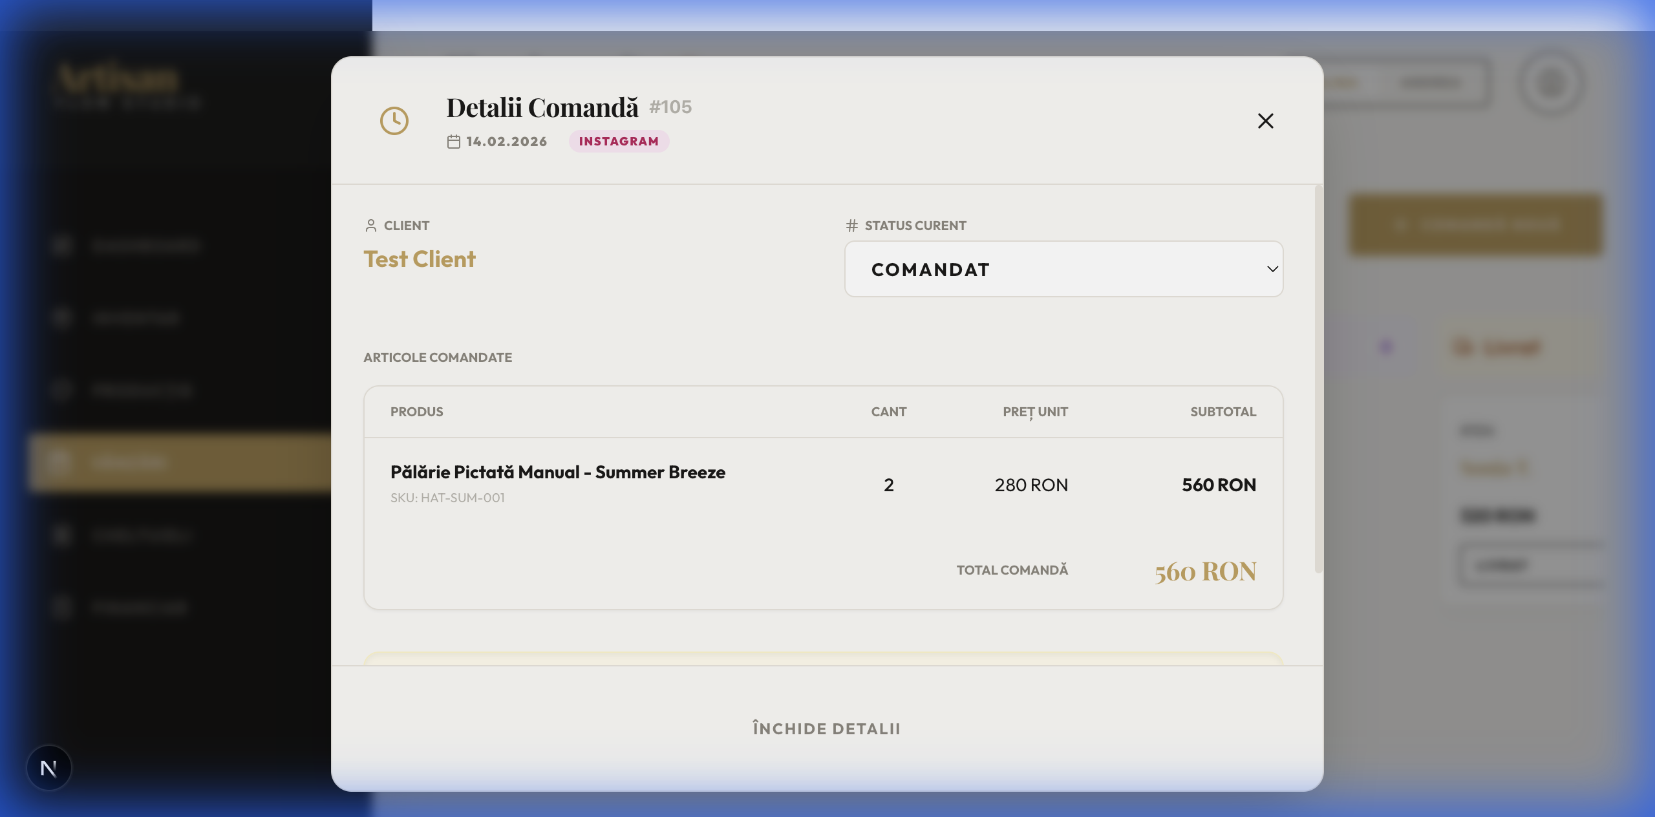Click the modal's vertical scrollbar
Screen dimensions: 1655x817
point(1318,379)
